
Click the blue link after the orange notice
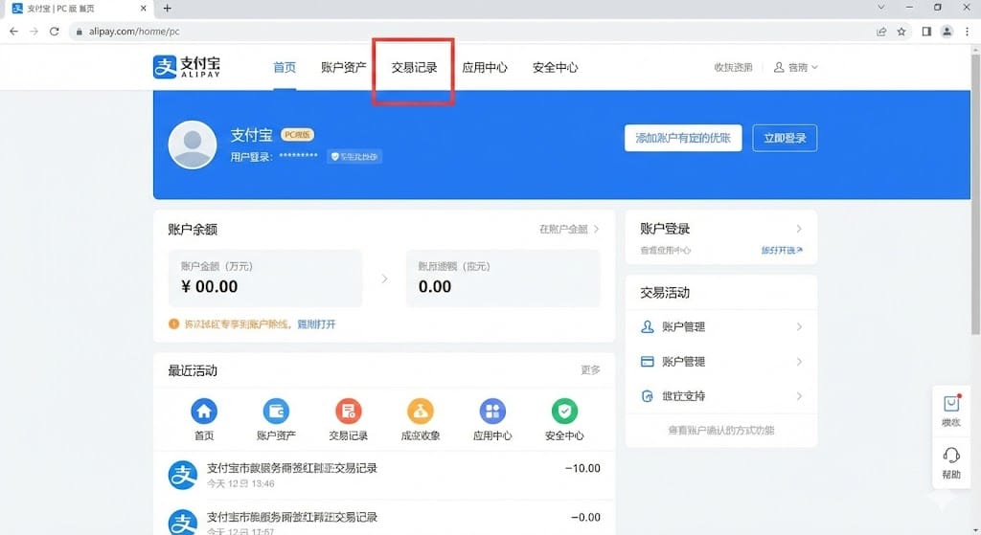(x=316, y=323)
